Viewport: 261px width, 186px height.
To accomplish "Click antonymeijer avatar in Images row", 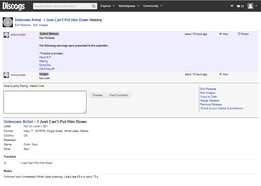I will (6, 75).
